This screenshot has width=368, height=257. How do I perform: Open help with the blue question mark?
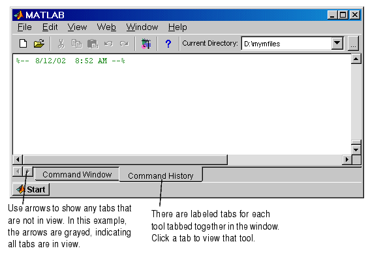(x=168, y=44)
